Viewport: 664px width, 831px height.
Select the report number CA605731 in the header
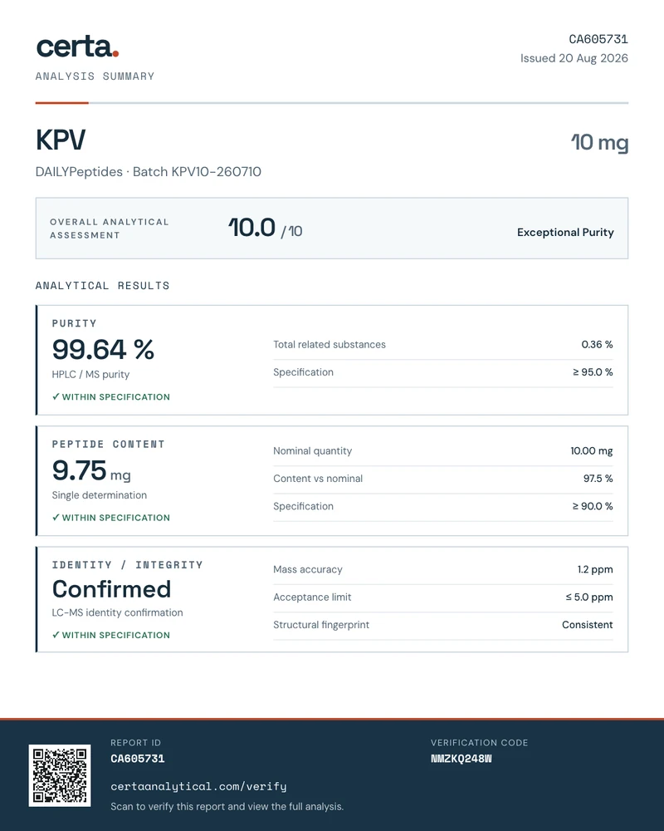click(x=598, y=39)
